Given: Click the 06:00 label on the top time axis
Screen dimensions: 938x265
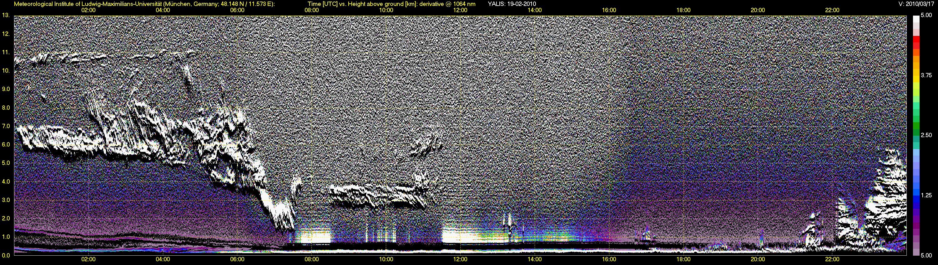Looking at the screenshot, I should [237, 10].
